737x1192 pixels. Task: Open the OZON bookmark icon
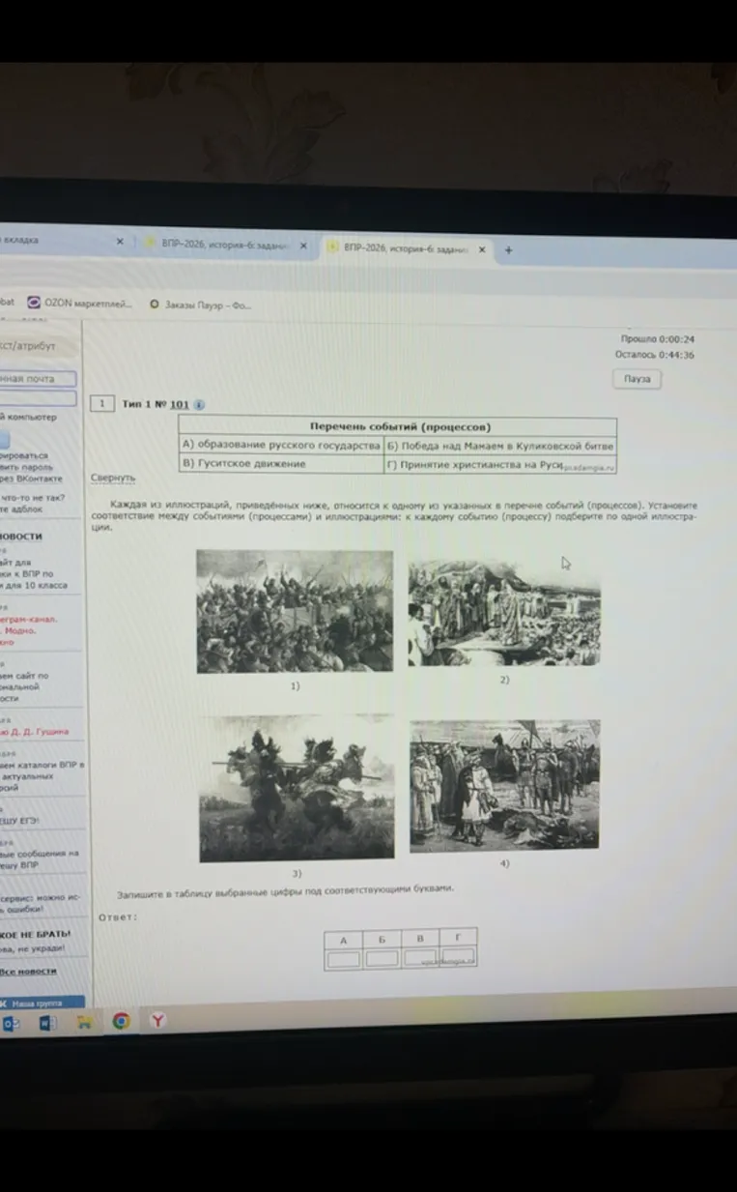[x=35, y=303]
